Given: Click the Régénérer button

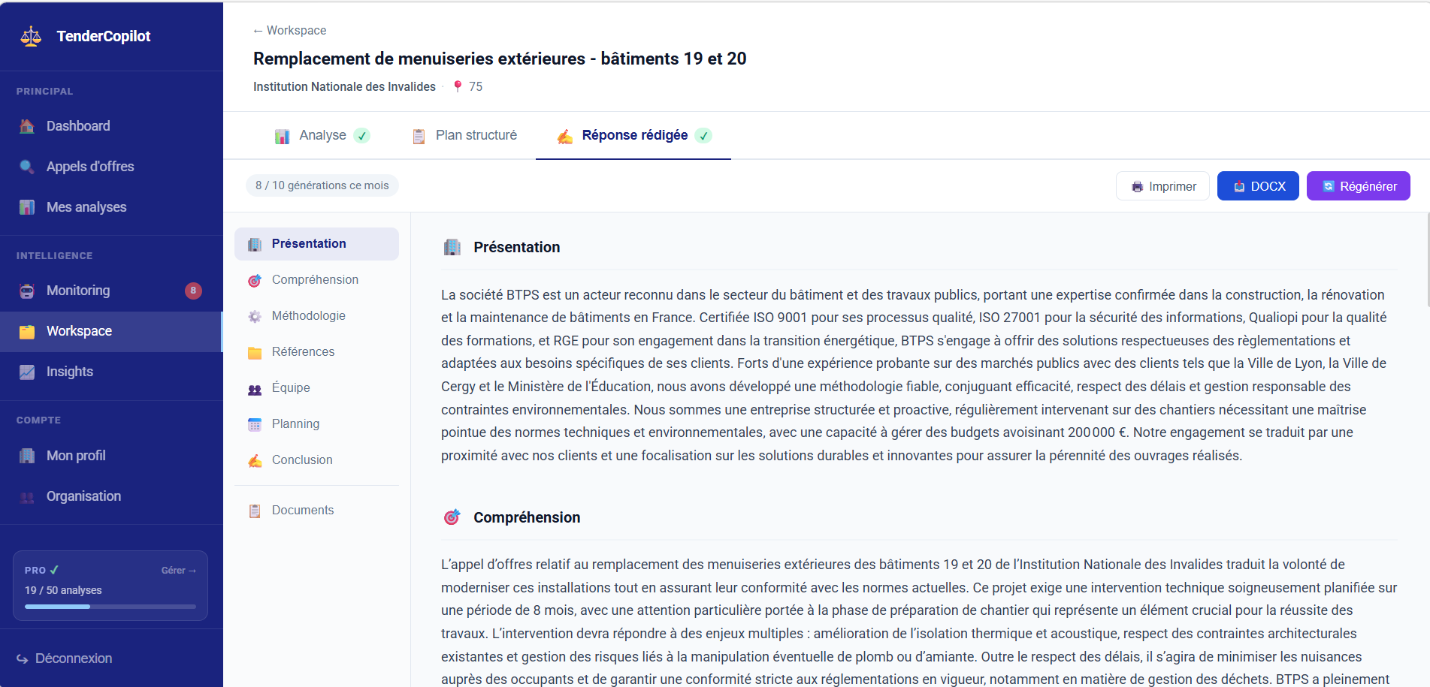Looking at the screenshot, I should click(x=1358, y=186).
